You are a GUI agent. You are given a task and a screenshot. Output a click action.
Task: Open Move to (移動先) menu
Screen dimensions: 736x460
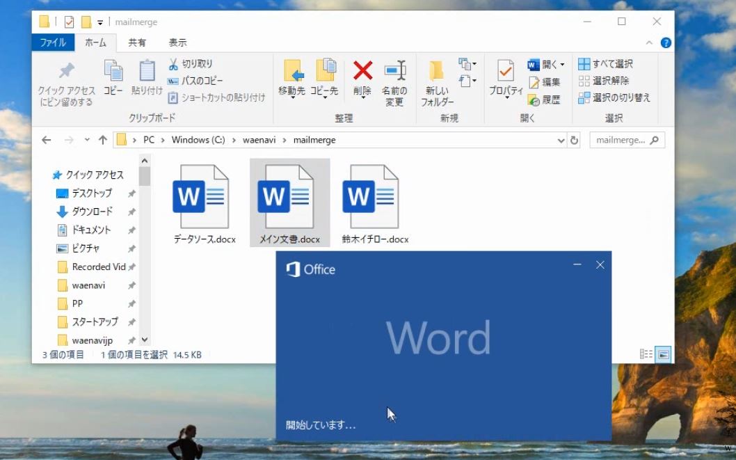coord(292,79)
